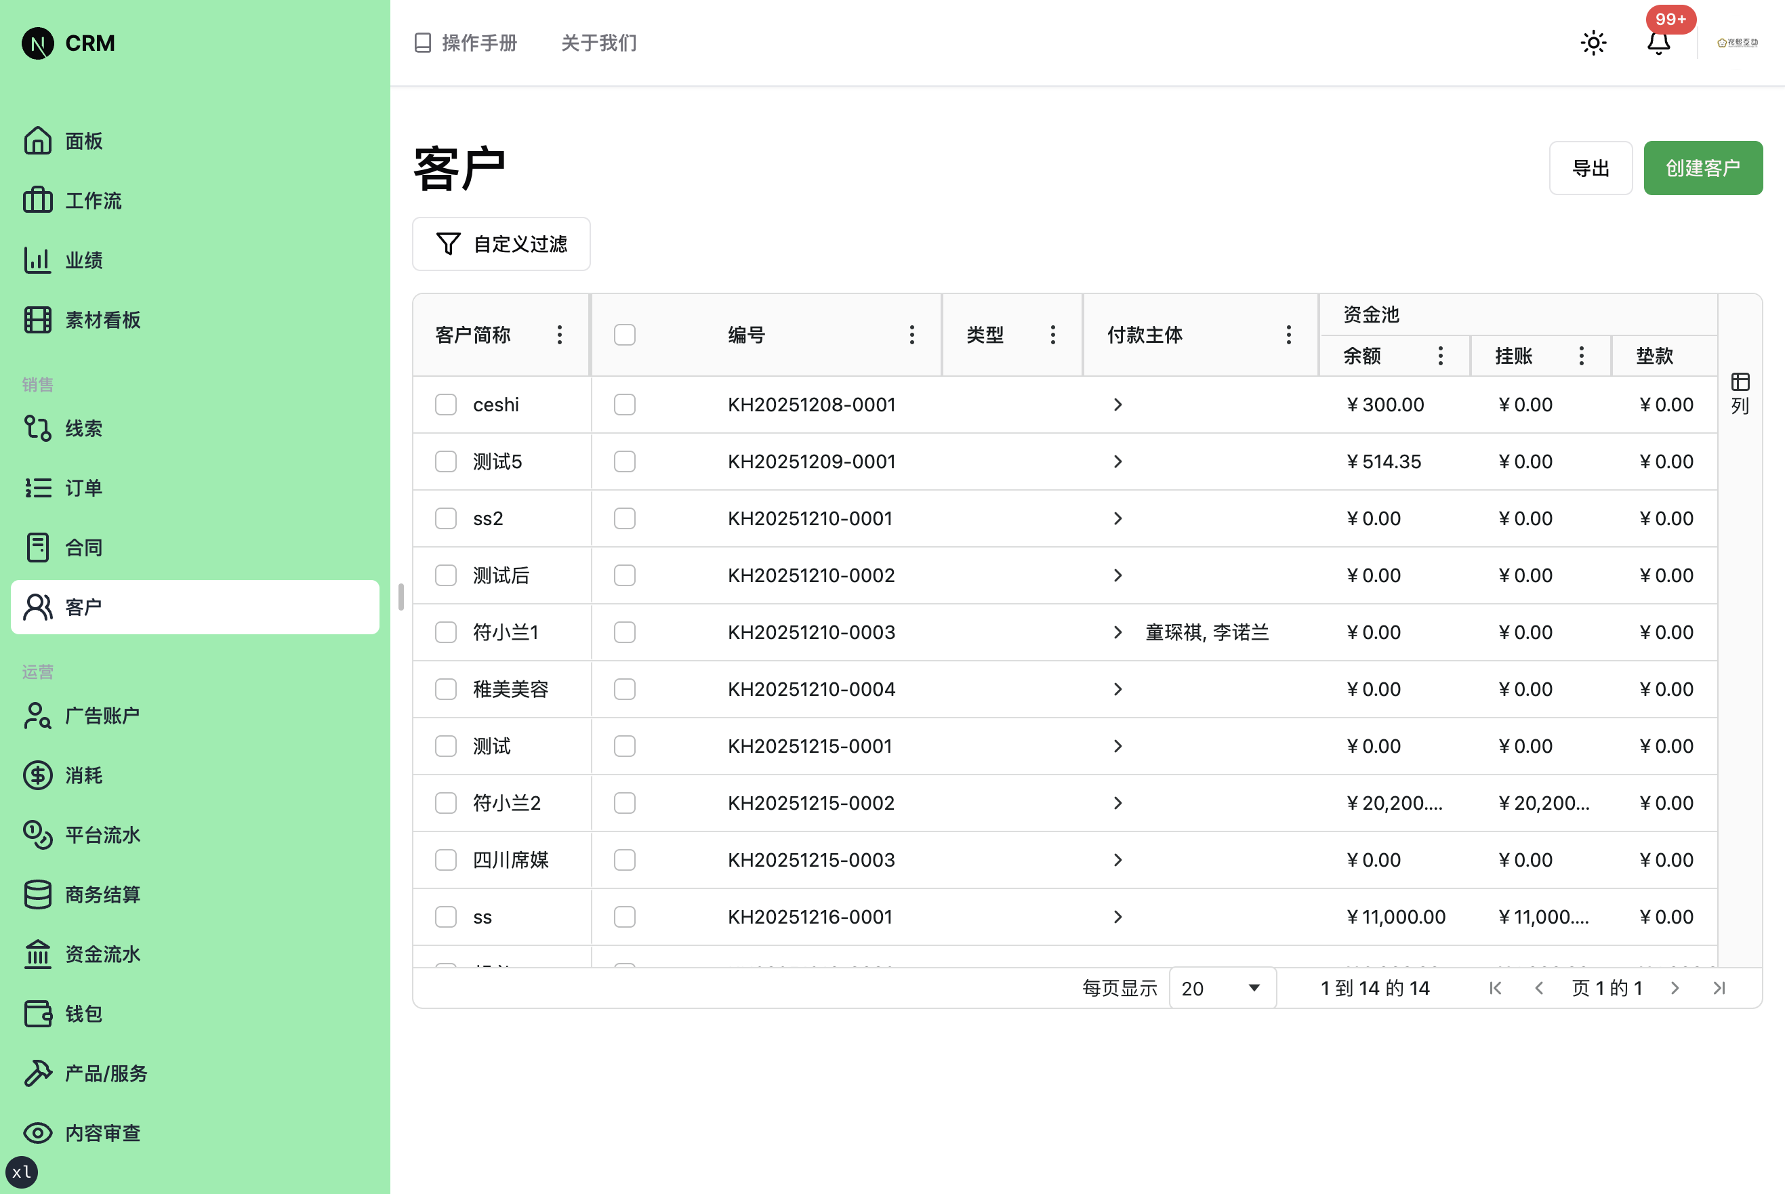Navigate to 合同 in the sidebar
Image resolution: width=1785 pixels, height=1194 pixels.
[84, 548]
